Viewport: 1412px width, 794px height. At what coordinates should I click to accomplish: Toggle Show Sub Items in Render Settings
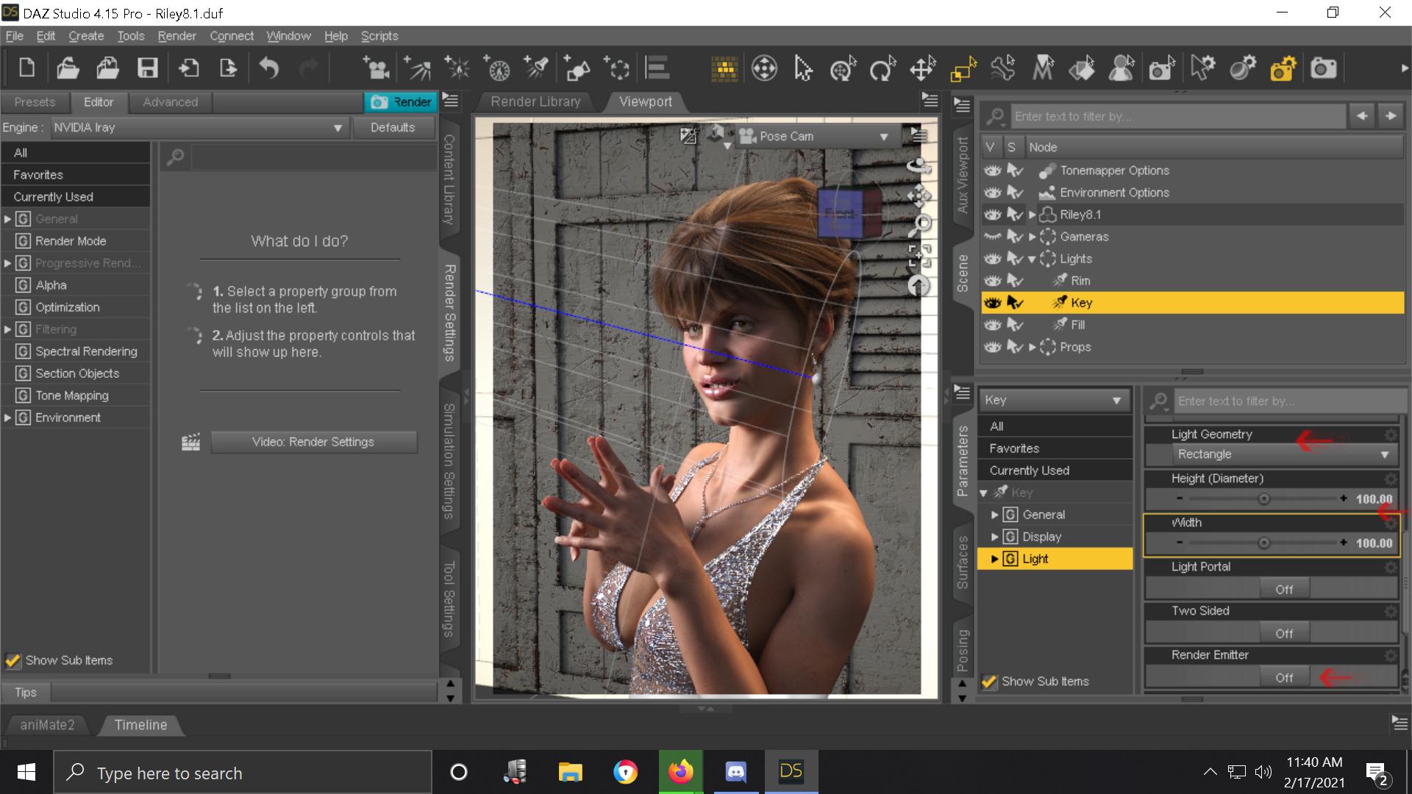click(13, 660)
